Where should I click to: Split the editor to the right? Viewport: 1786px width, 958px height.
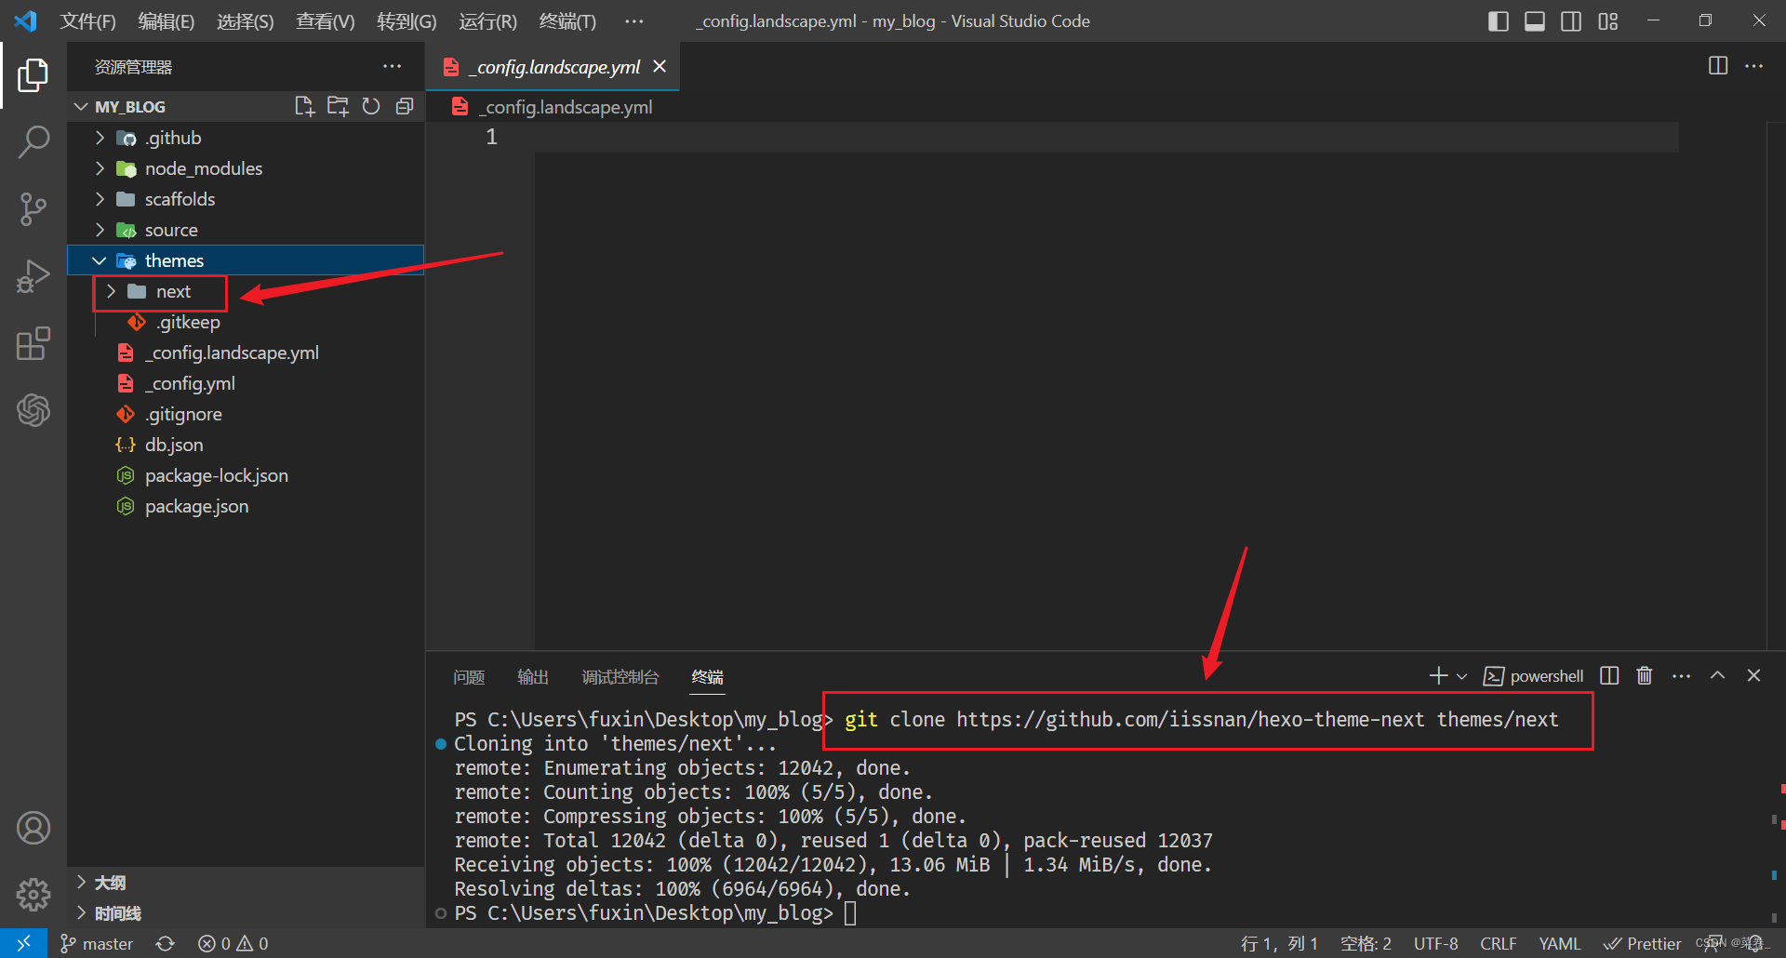[1718, 66]
